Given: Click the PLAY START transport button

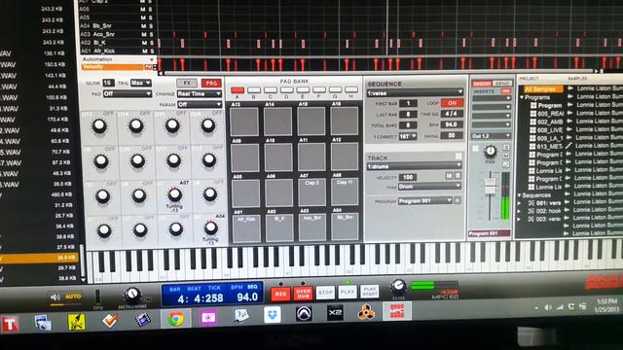Looking at the screenshot, I should click(x=370, y=292).
